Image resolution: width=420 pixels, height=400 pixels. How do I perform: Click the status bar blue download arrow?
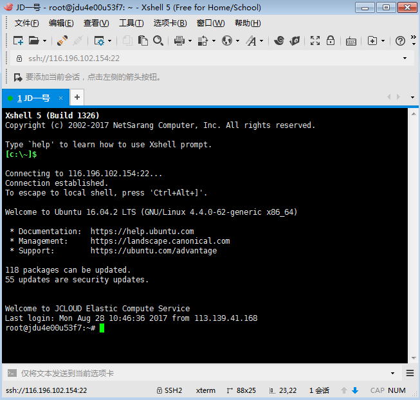[x=355, y=390]
